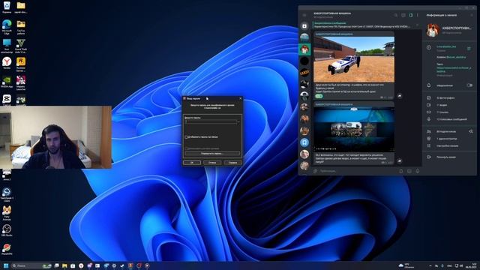Click the Help button in the password dialog

click(x=232, y=163)
